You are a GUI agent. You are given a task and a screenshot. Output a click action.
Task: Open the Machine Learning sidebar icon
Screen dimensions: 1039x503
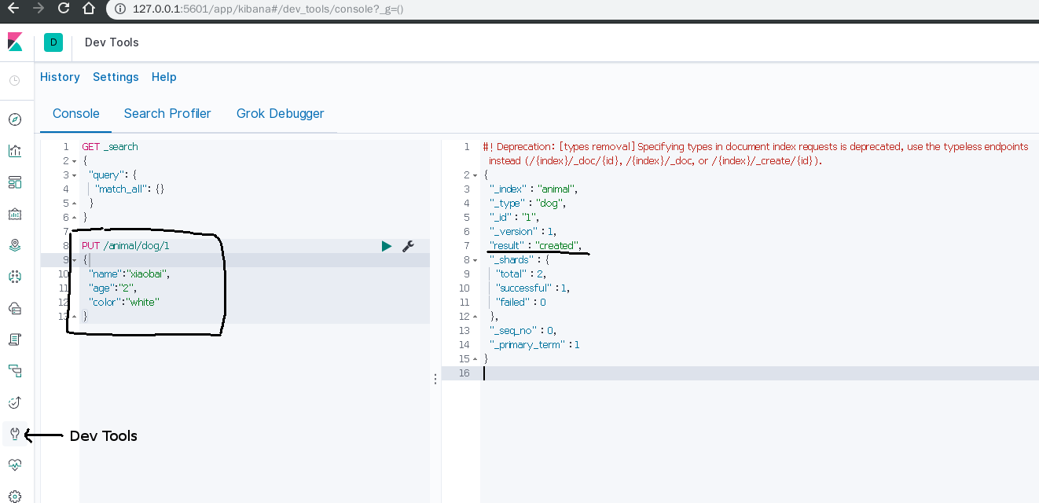14,277
